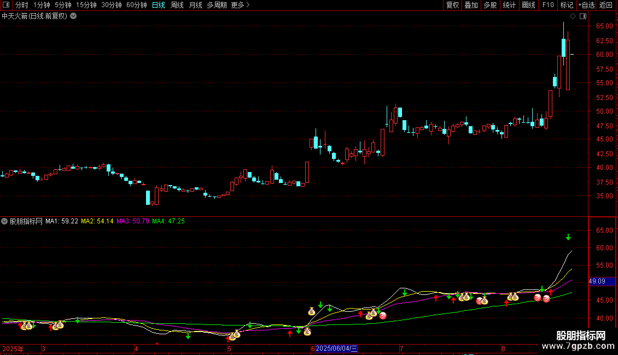
Task: Switch to 分时 intraday view
Action: click(x=22, y=5)
